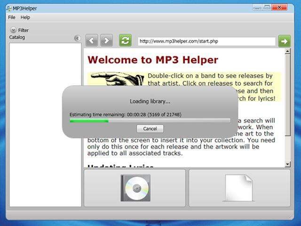This screenshot has width=301, height=226.
Task: Click the 'Loading library...' text
Action: click(150, 101)
